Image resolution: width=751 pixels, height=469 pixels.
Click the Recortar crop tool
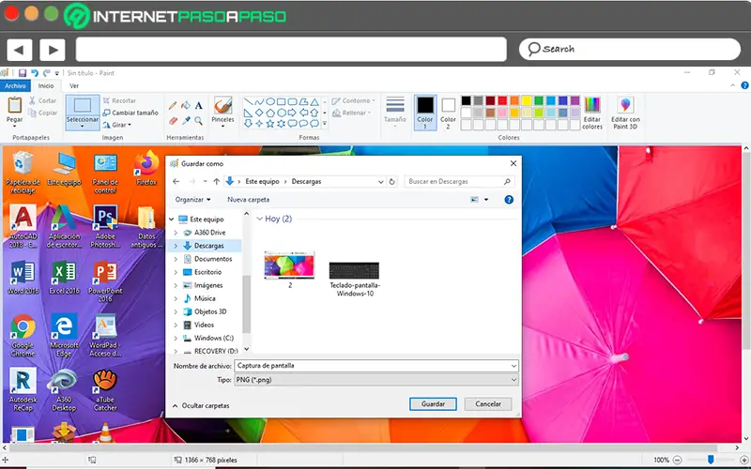(x=120, y=100)
